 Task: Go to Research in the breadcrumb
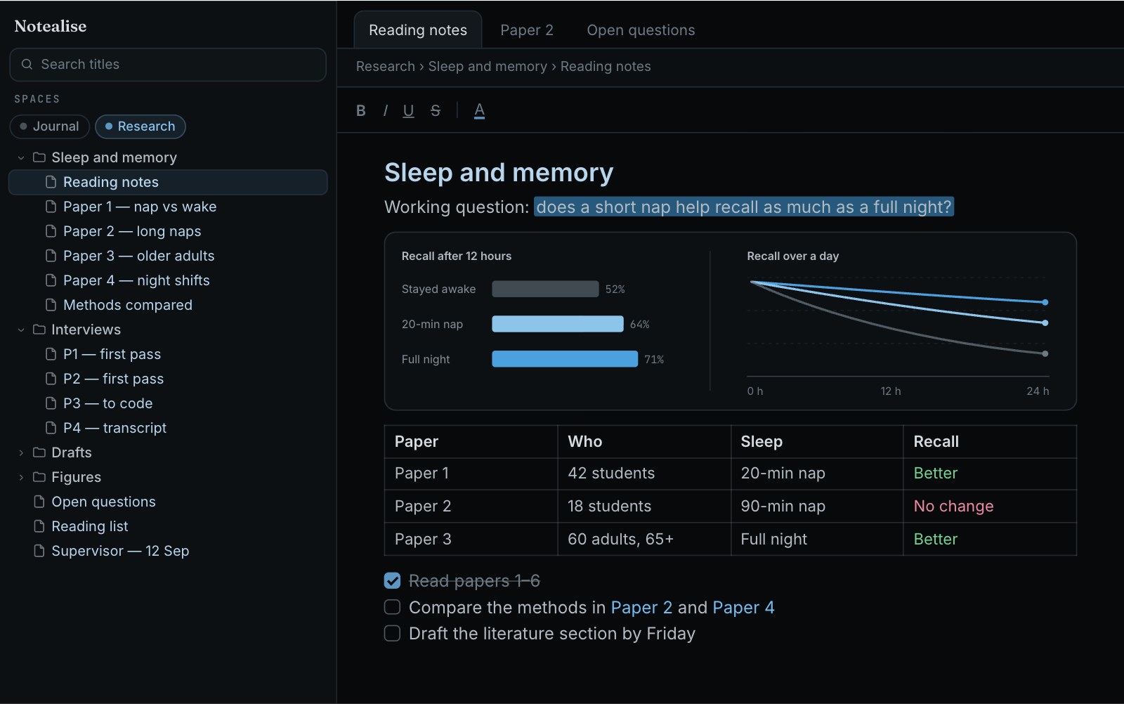386,66
